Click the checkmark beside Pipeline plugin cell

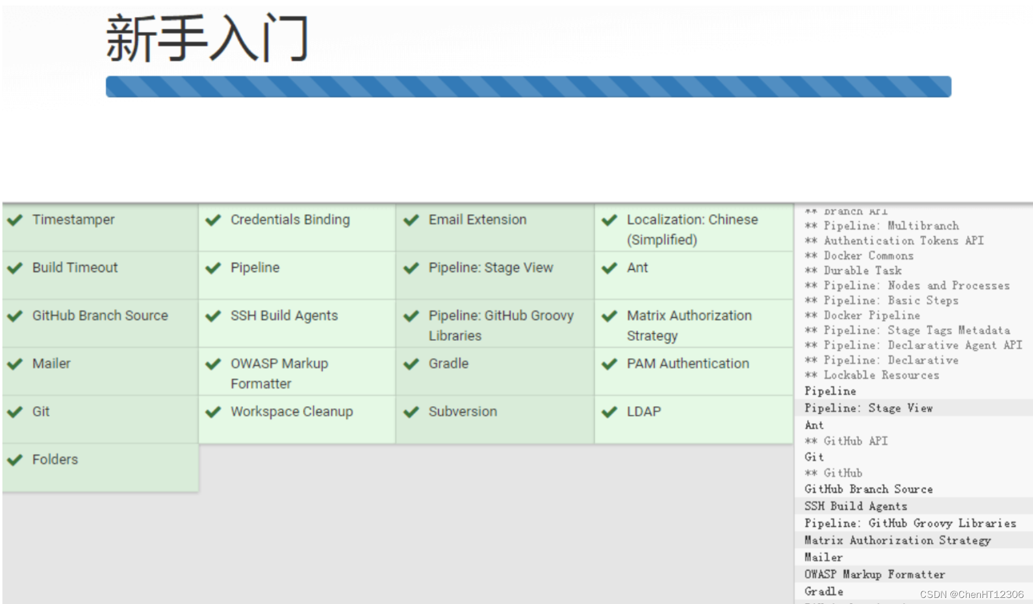[213, 268]
